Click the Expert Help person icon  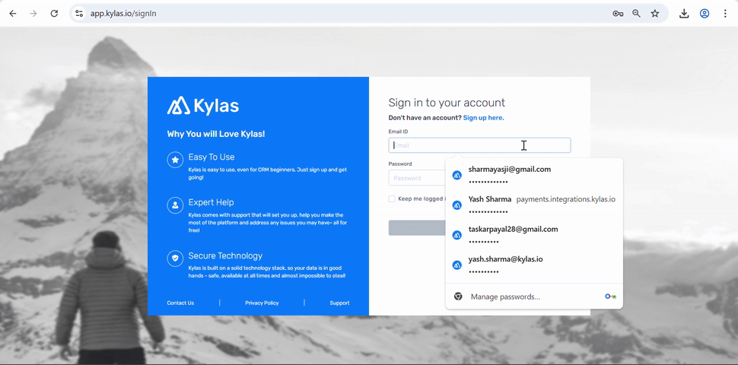pos(175,205)
